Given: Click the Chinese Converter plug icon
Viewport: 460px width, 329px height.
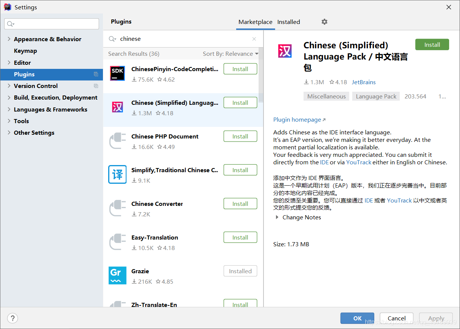Looking at the screenshot, I should click(118, 208).
